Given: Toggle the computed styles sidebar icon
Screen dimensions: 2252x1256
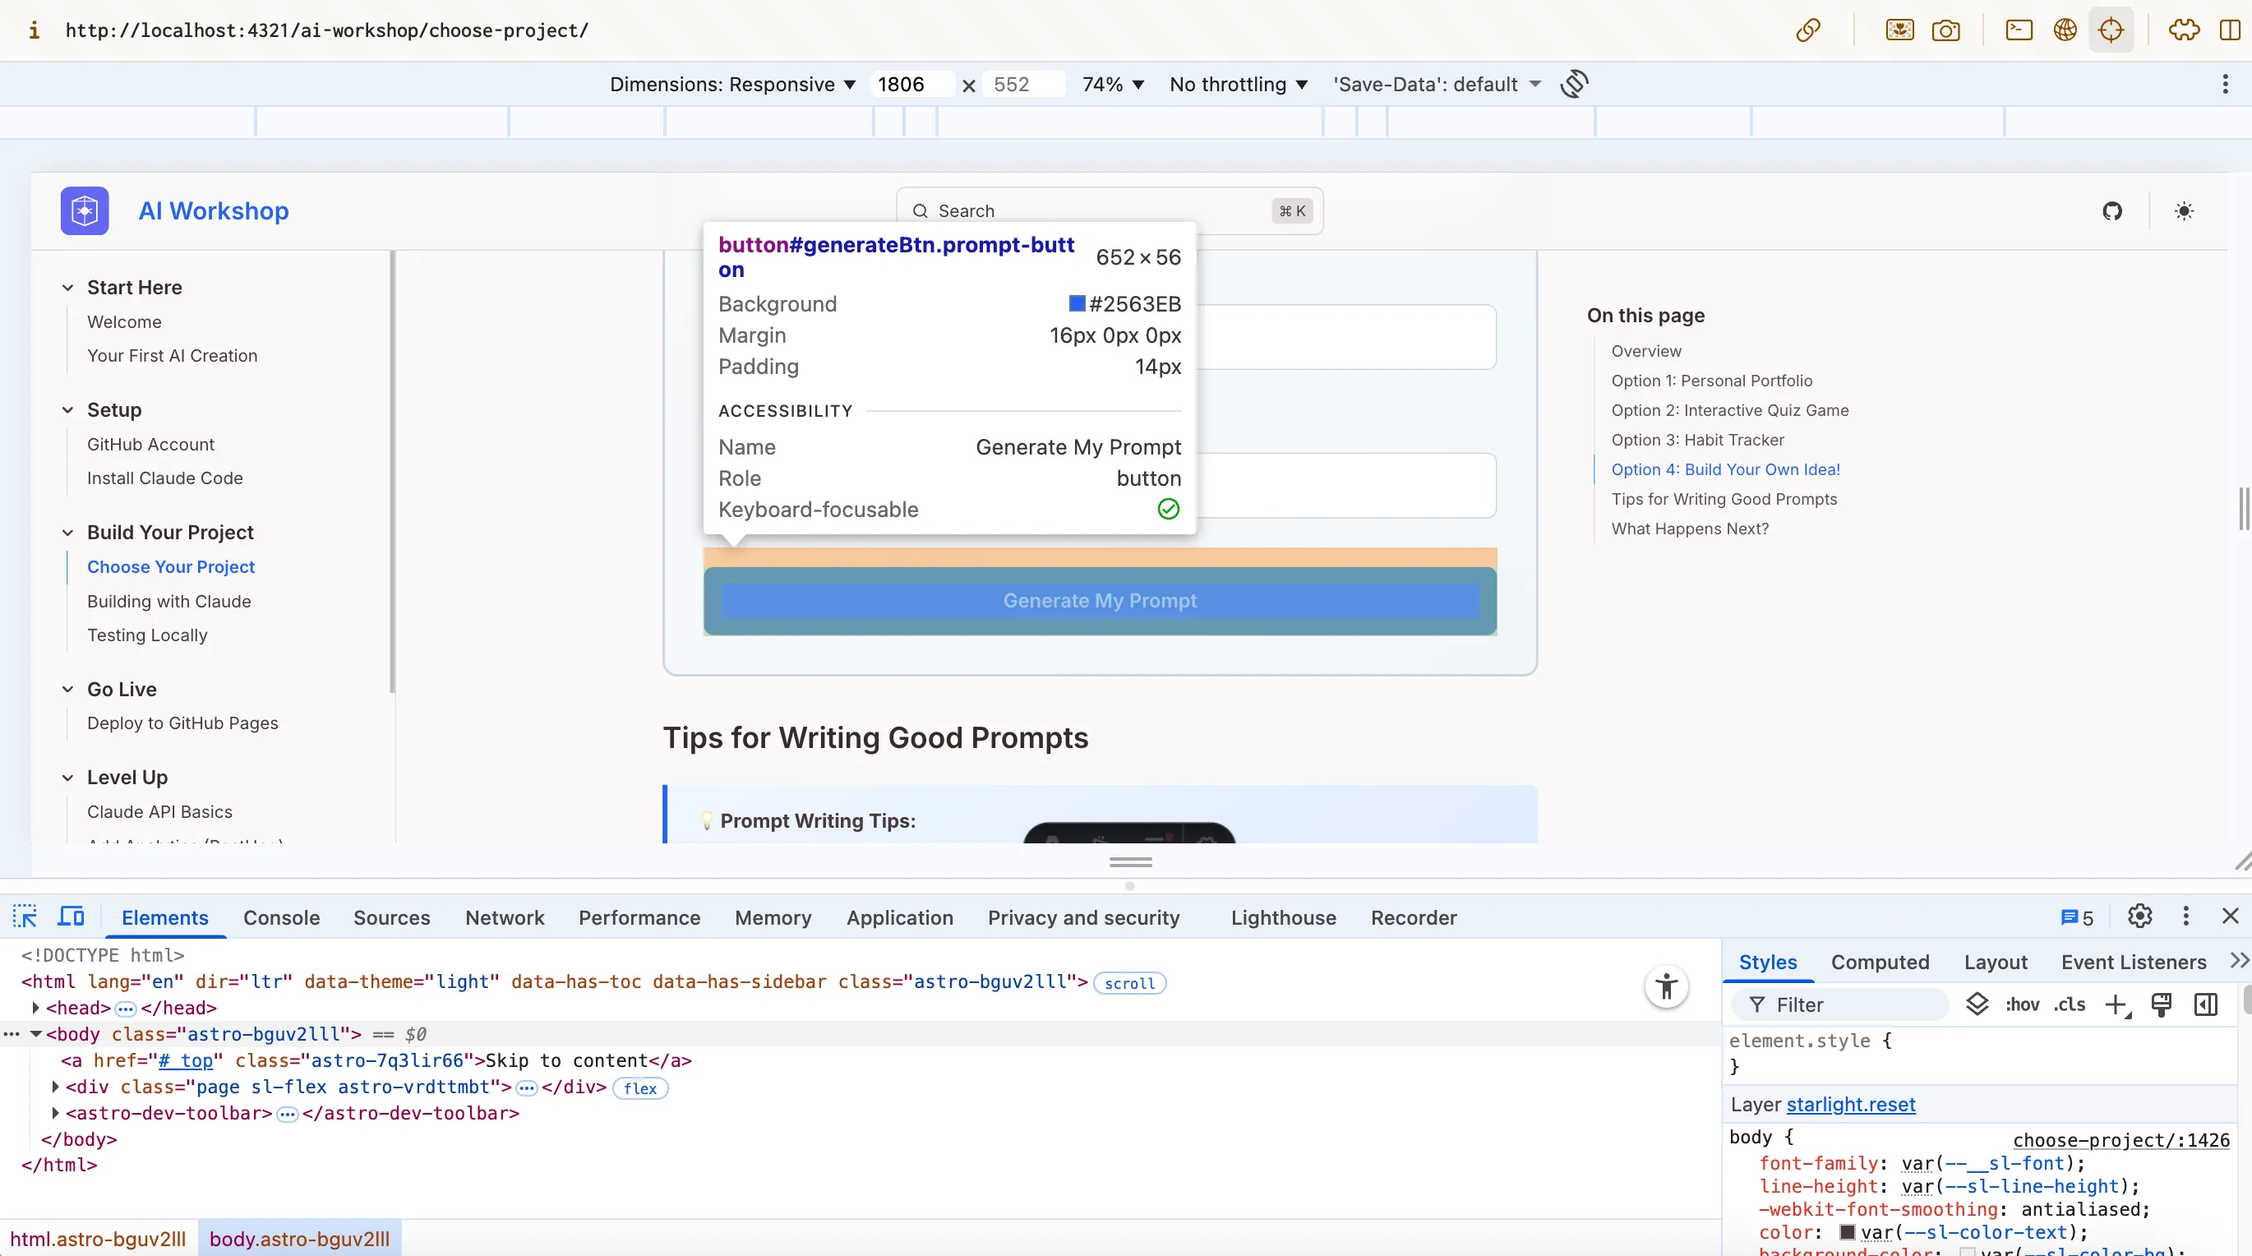Looking at the screenshot, I should click(x=2206, y=1005).
